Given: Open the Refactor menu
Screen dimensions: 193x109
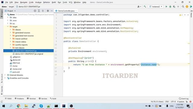Looking at the screenshot, I should coord(46,2).
